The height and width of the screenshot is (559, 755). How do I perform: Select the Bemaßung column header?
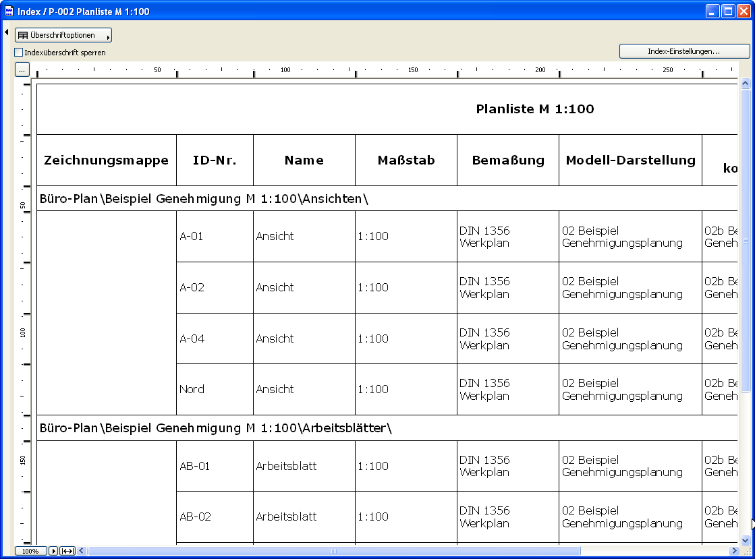[x=508, y=160]
